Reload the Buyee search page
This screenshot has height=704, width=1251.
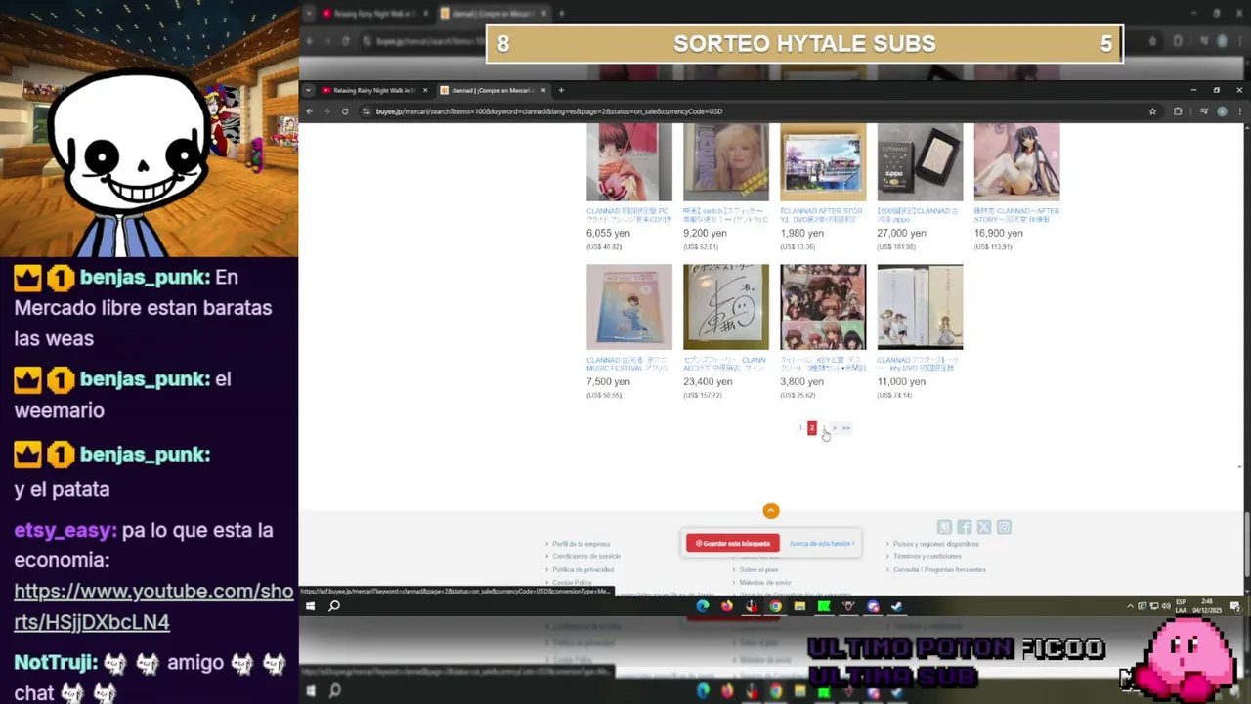click(x=345, y=111)
